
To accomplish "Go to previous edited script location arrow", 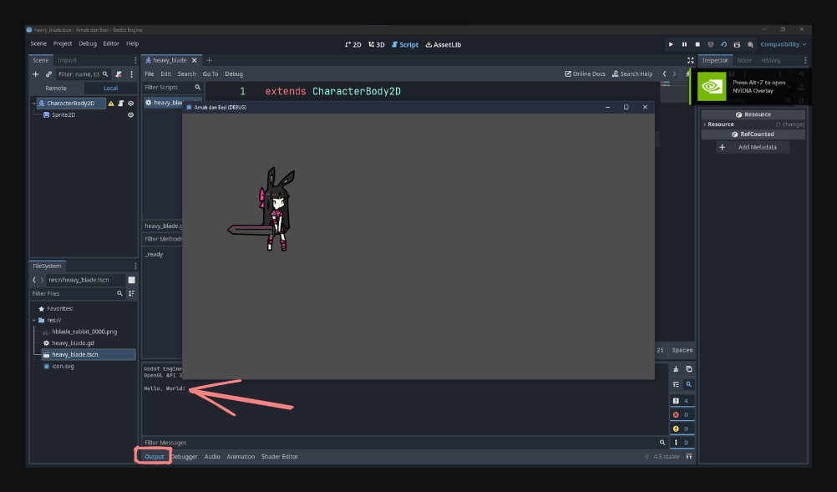I will (x=665, y=74).
